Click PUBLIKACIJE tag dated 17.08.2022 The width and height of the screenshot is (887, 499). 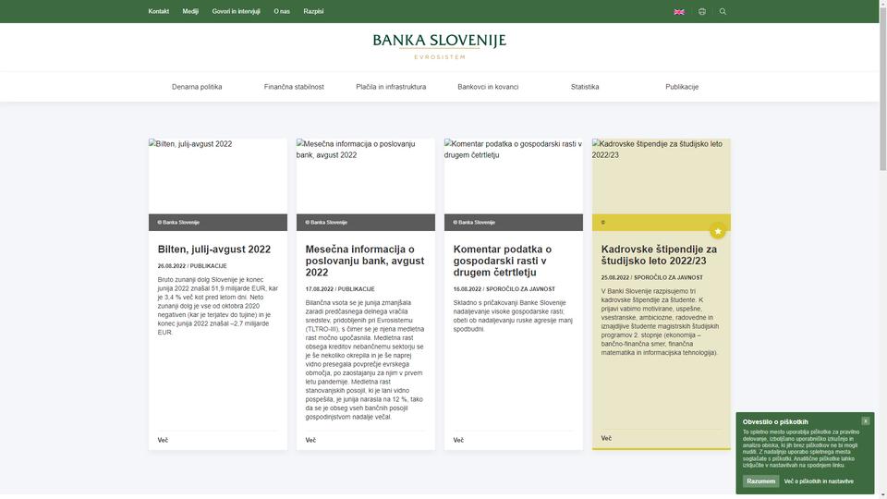click(357, 289)
